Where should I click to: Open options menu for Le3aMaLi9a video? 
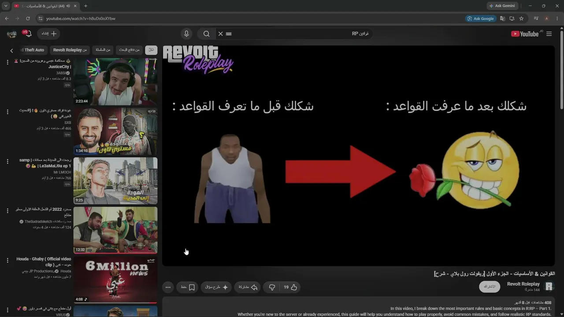point(7,162)
